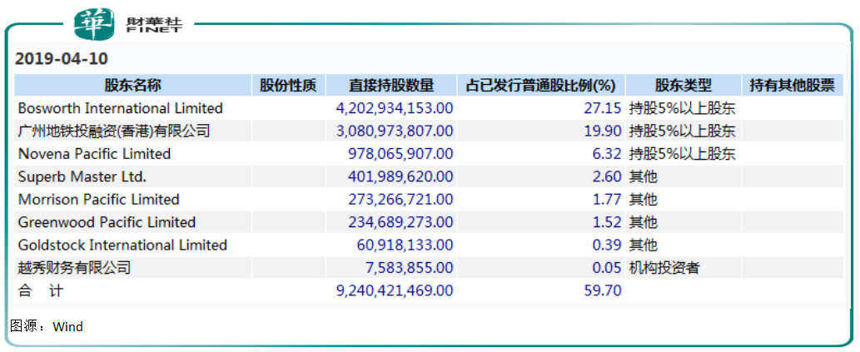Image resolution: width=860 pixels, height=352 pixels.
Task: Open 广州地铁投融资(香港)有限公司 shareholder entry
Action: point(114,131)
